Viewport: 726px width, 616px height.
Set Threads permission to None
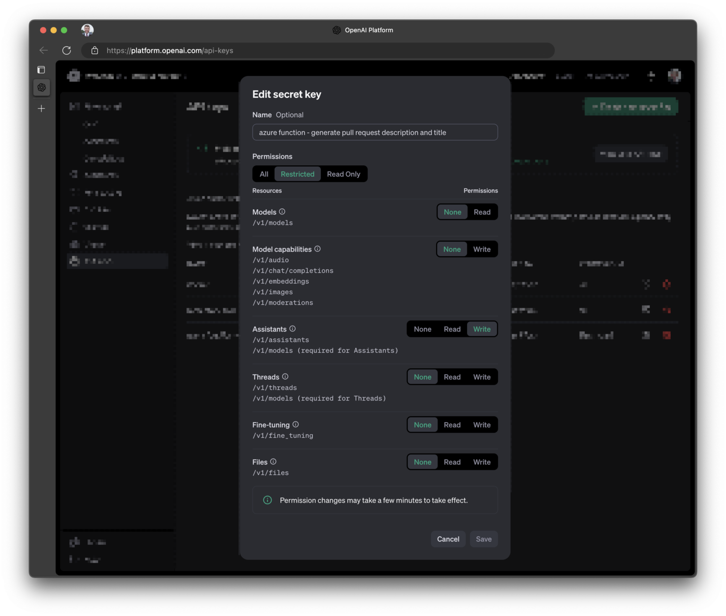click(x=423, y=377)
